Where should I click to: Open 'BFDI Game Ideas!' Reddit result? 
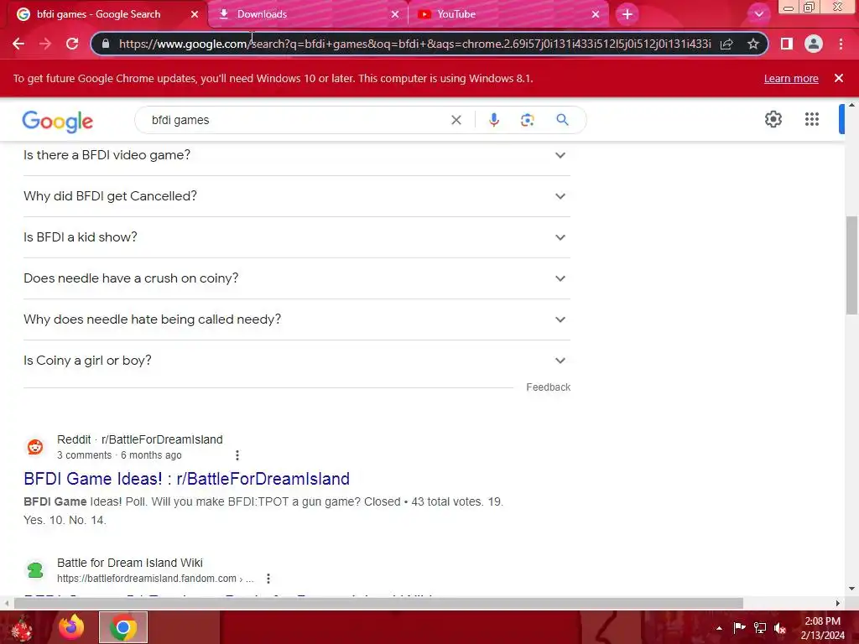click(187, 479)
